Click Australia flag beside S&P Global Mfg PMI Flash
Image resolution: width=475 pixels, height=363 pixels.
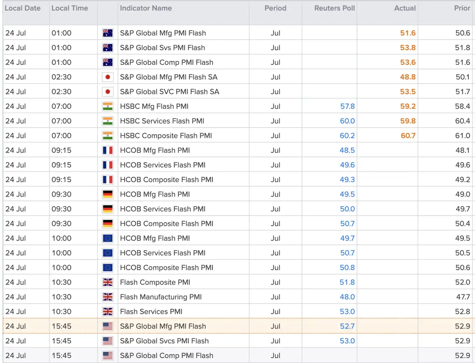pyautogui.click(x=107, y=33)
